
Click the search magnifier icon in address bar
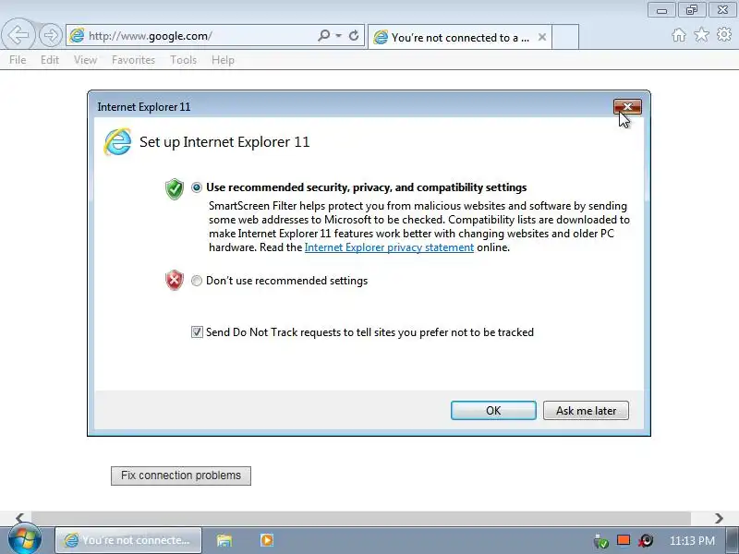click(x=324, y=35)
